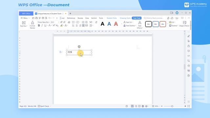210x118 pixels.
Task: Clear formatting with the eraser icon
Action: tap(69, 22)
